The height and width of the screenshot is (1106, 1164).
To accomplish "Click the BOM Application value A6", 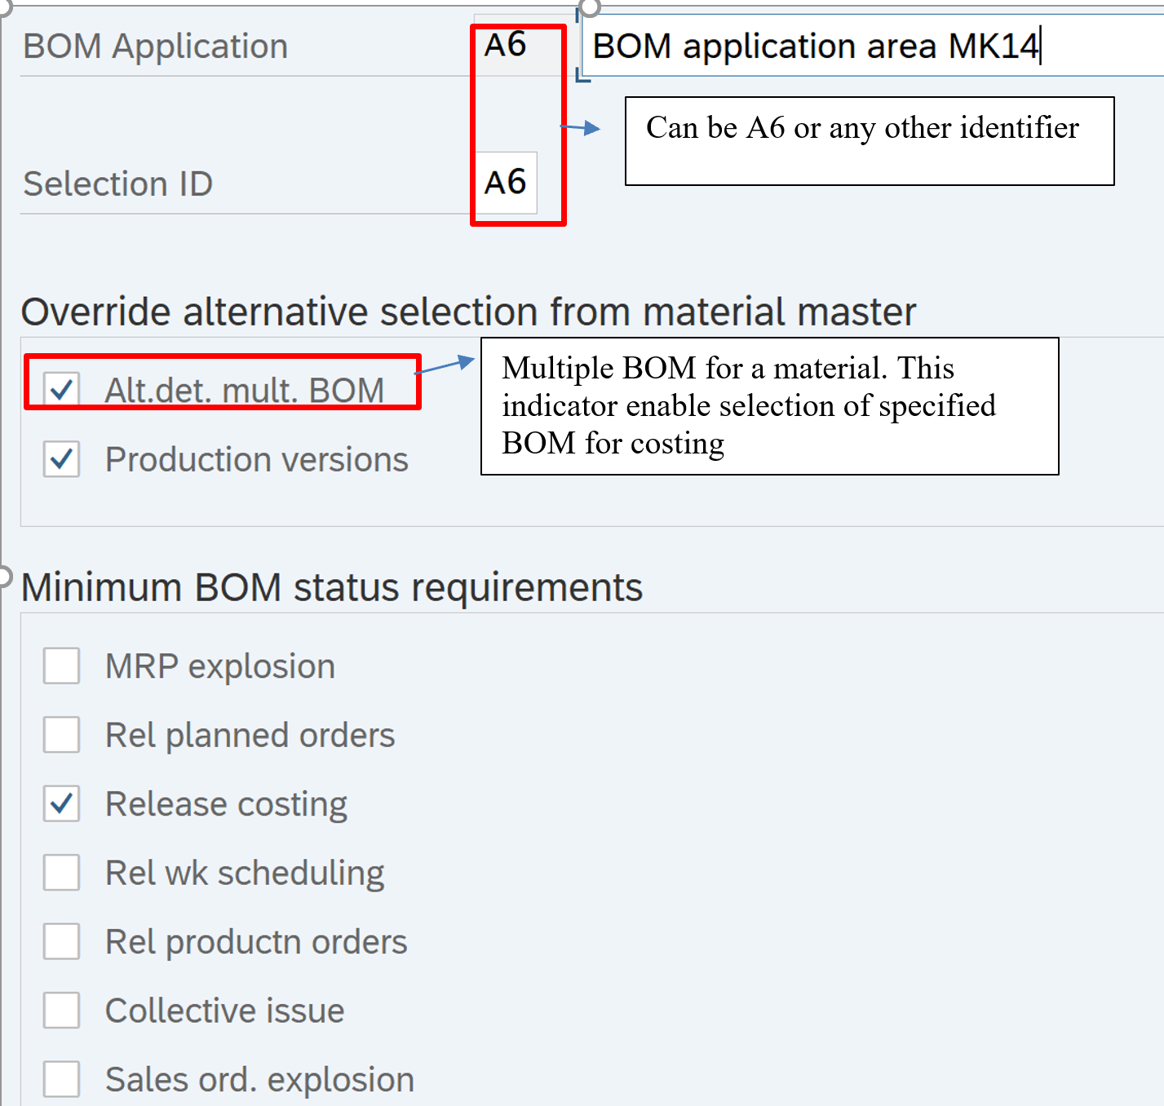I will 506,46.
